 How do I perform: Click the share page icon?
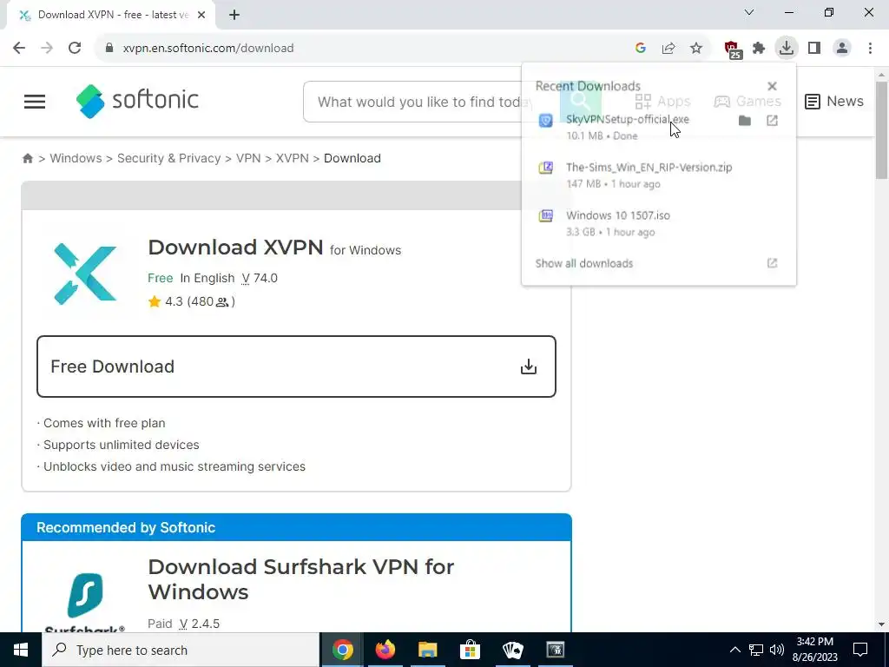click(x=668, y=49)
